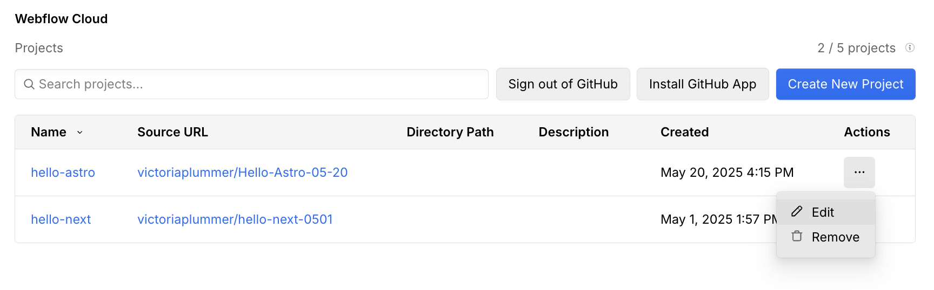Choose the Remove menu entry
Viewport: 934px width, 290px height.
coord(835,237)
